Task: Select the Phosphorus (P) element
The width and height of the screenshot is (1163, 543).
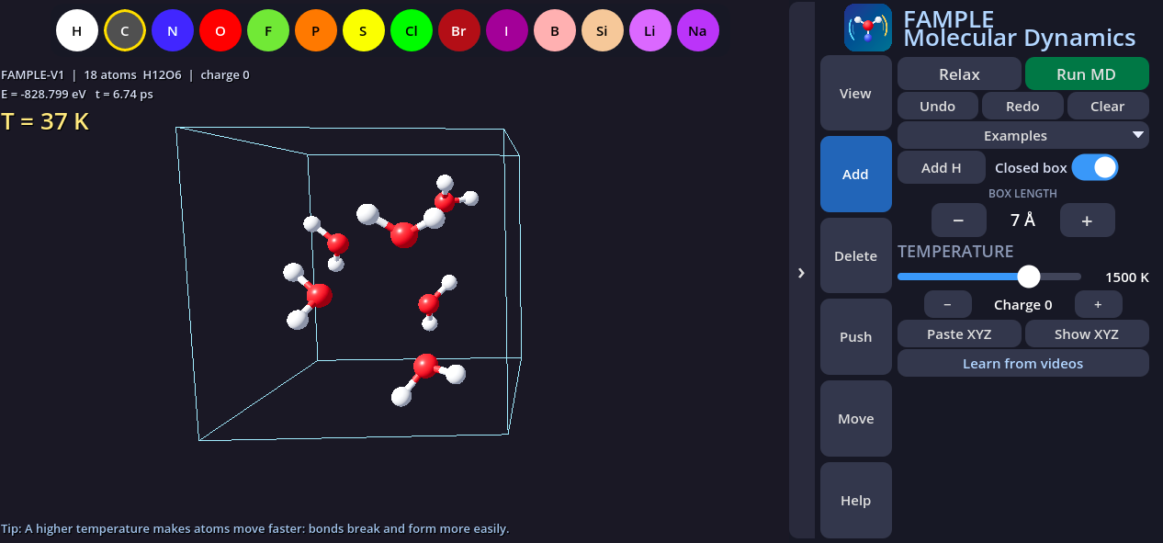Action: (316, 31)
